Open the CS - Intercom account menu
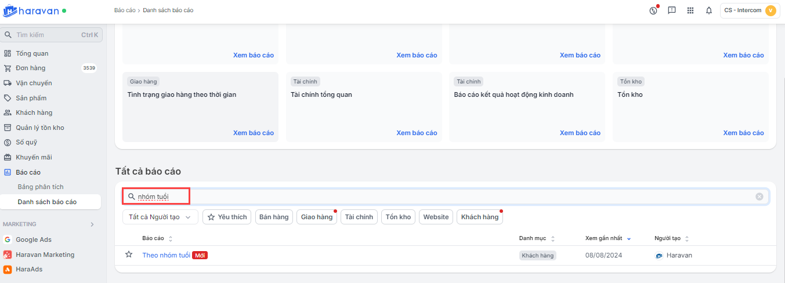This screenshot has width=785, height=283. tap(749, 10)
